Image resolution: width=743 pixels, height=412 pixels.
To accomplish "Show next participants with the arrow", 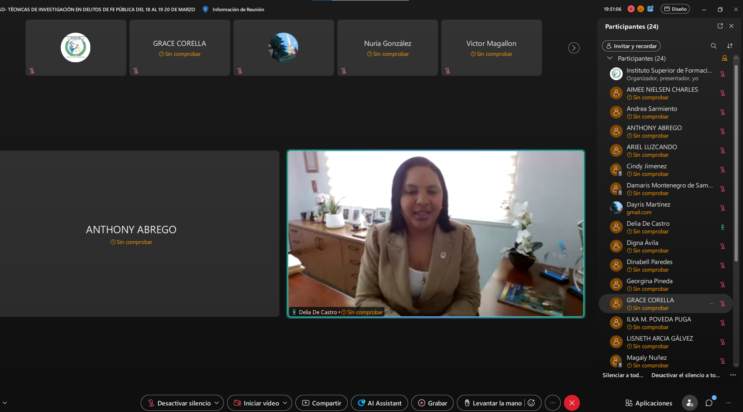I will [x=574, y=48].
